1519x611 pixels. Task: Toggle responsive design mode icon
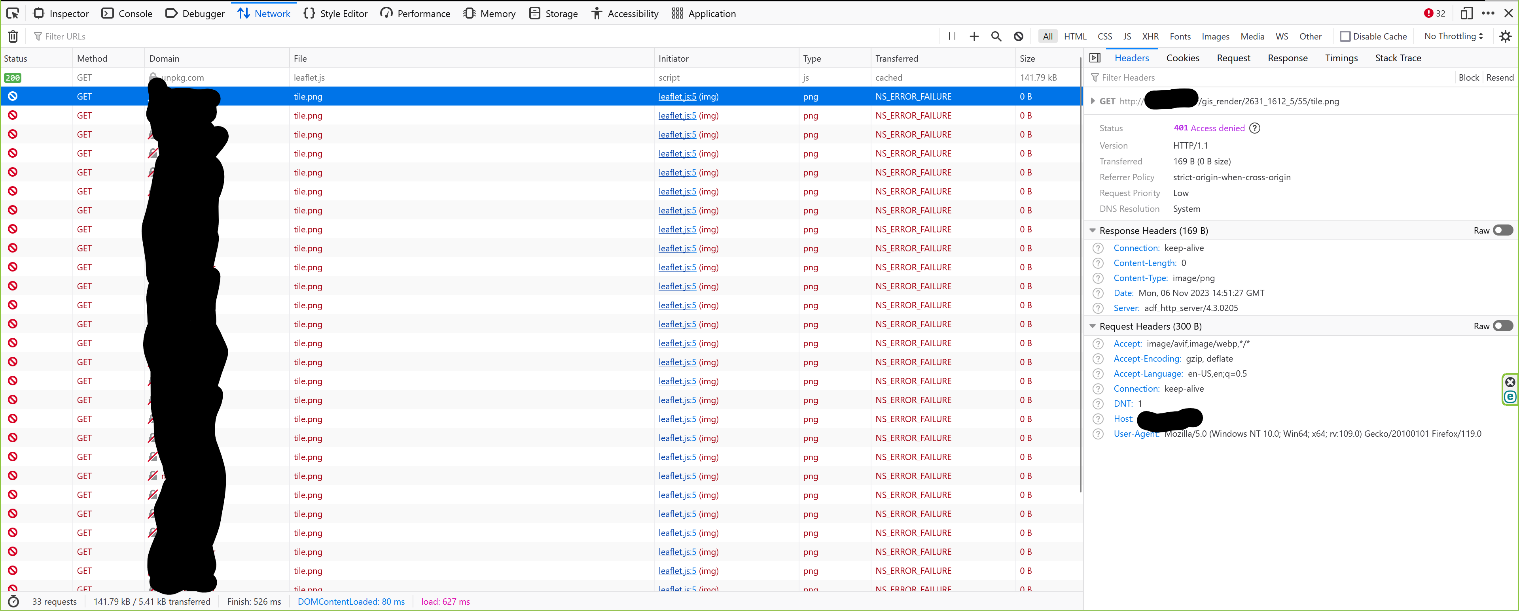click(1466, 13)
